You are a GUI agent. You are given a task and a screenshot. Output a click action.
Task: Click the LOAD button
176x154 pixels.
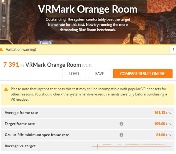coord(74,73)
